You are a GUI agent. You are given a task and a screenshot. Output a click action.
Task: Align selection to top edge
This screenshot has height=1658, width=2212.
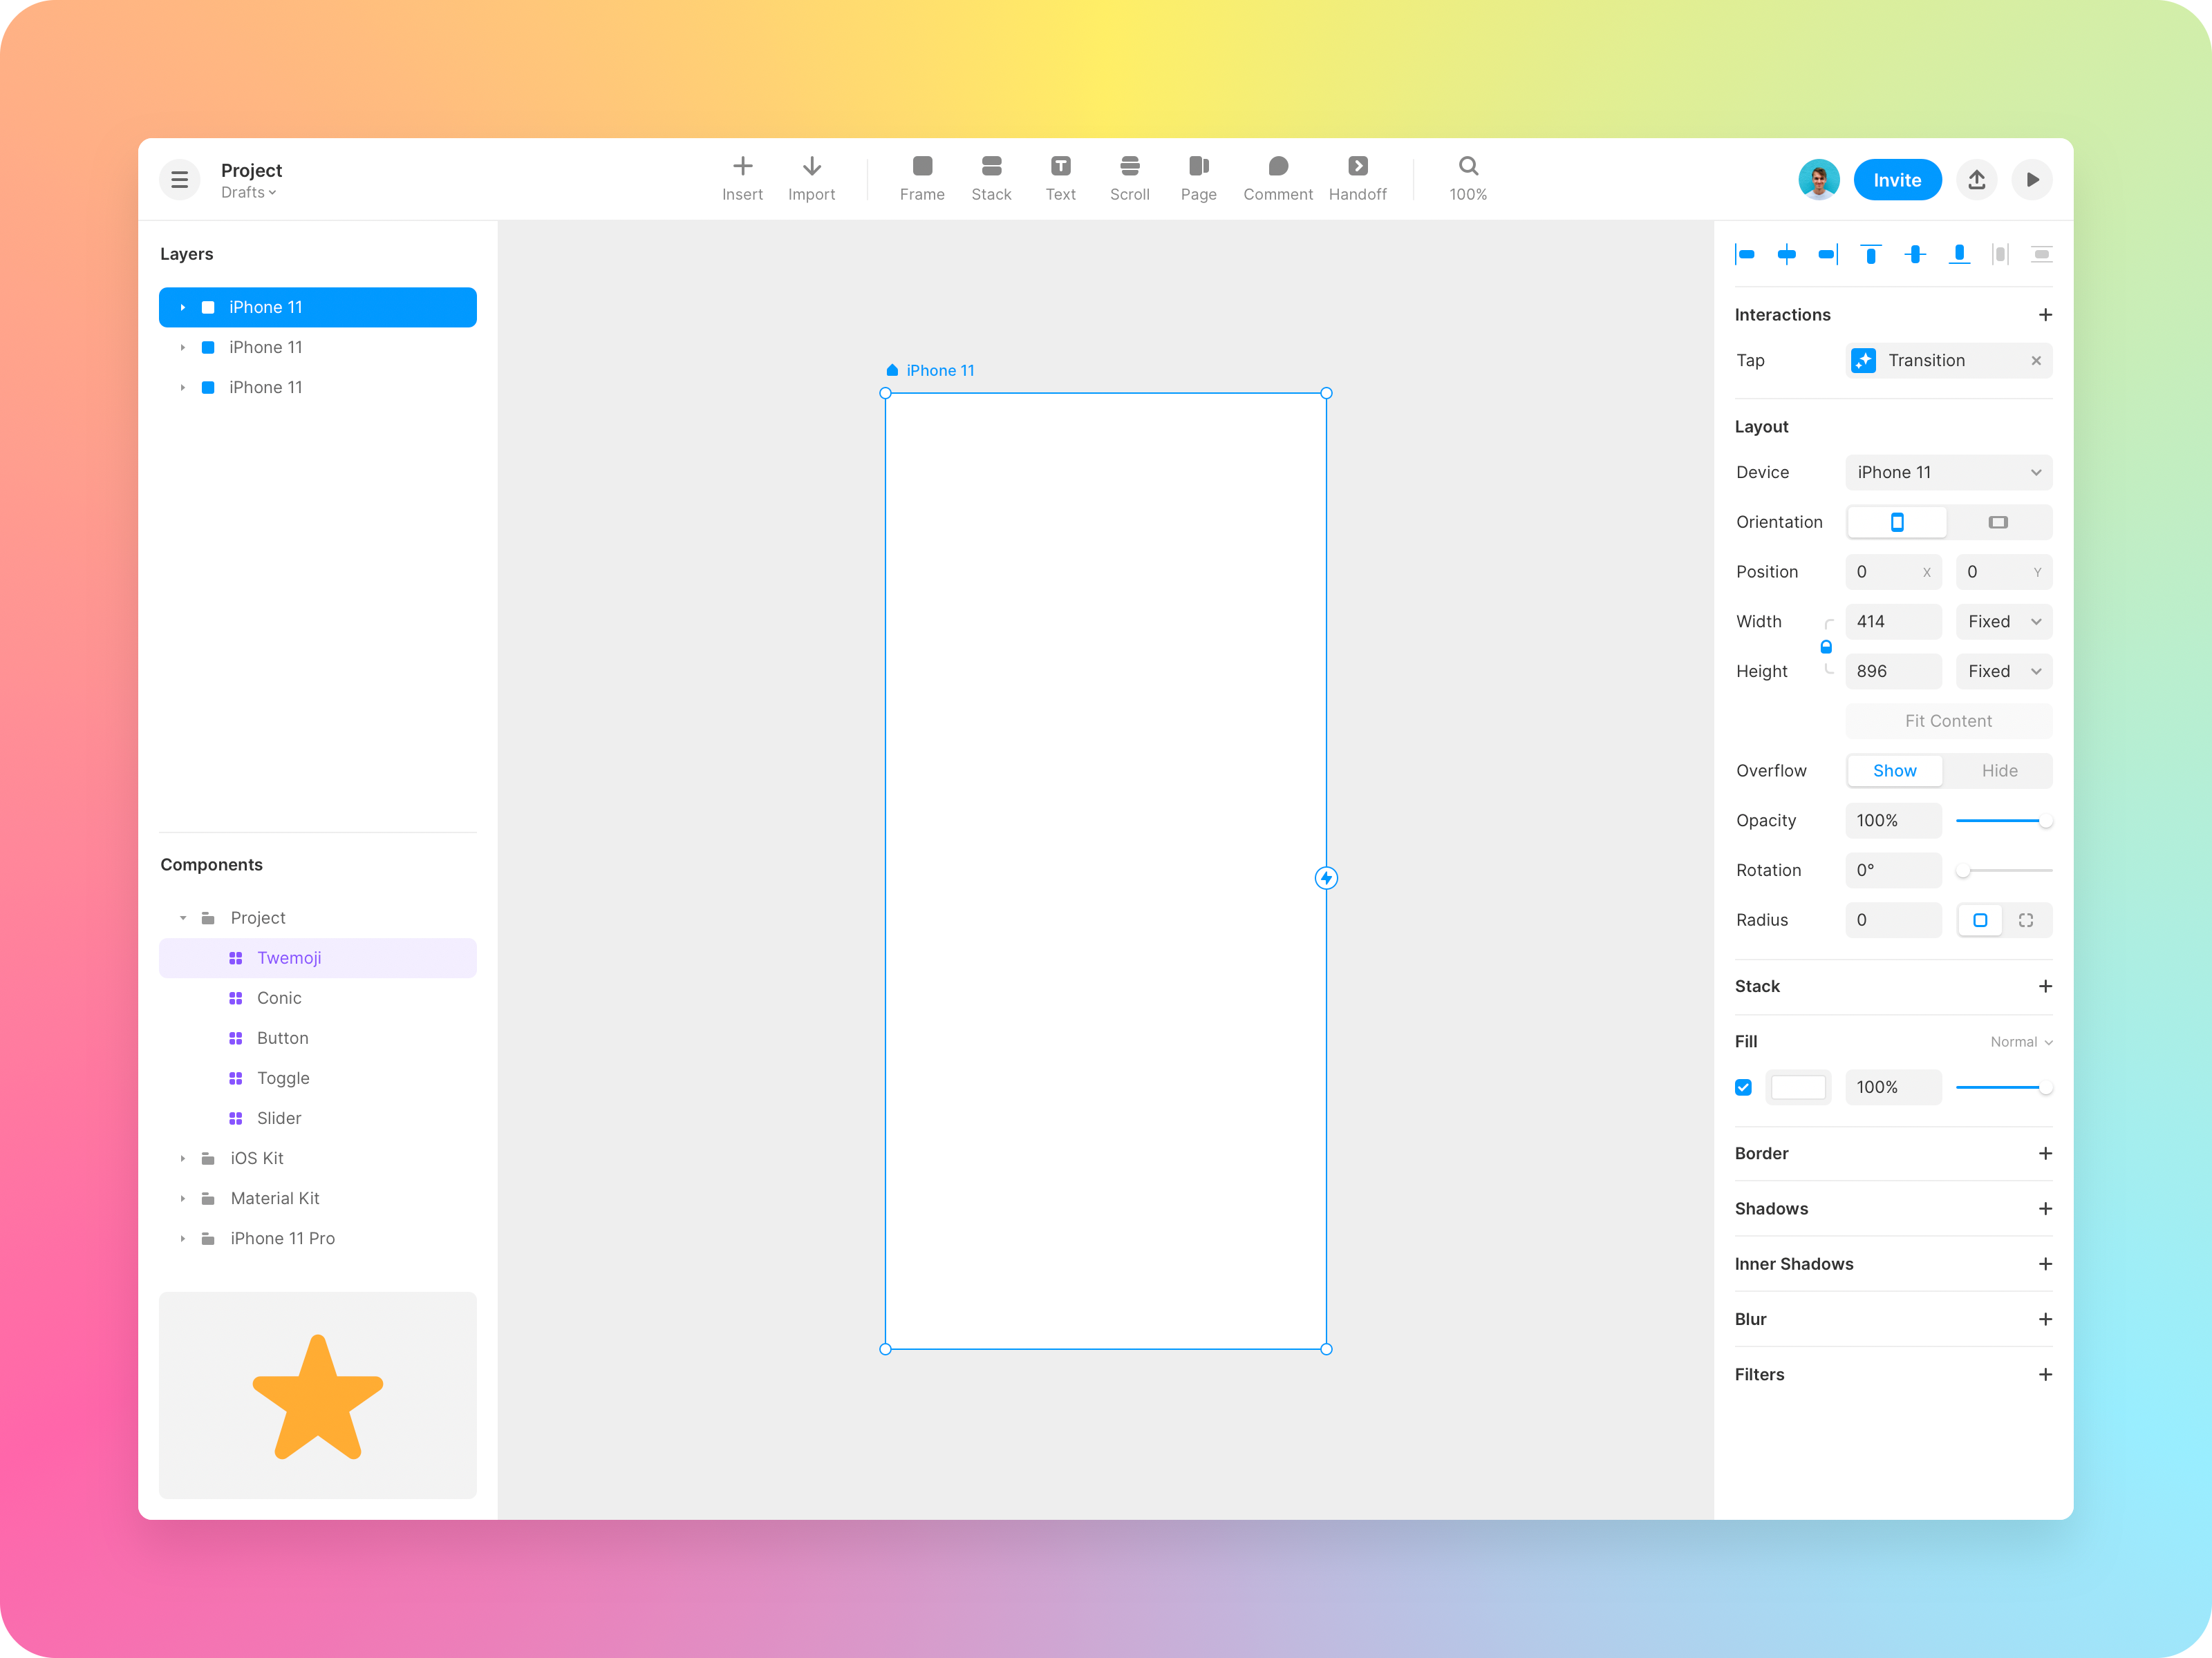[1871, 255]
